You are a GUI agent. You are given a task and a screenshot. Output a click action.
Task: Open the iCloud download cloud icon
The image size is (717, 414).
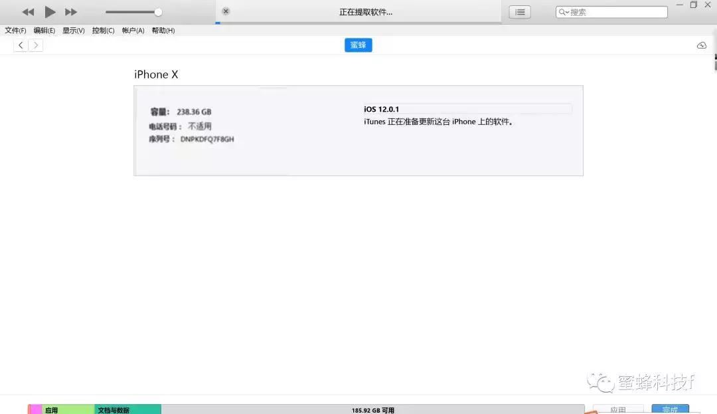[x=702, y=45]
